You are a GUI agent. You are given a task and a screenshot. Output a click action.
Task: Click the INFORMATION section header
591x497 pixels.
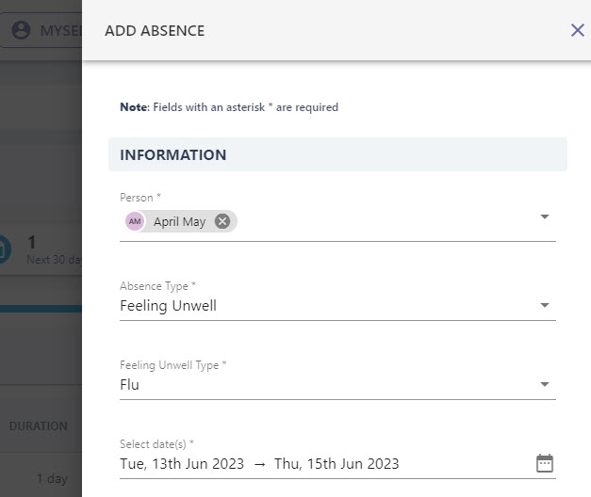pyautogui.click(x=337, y=154)
